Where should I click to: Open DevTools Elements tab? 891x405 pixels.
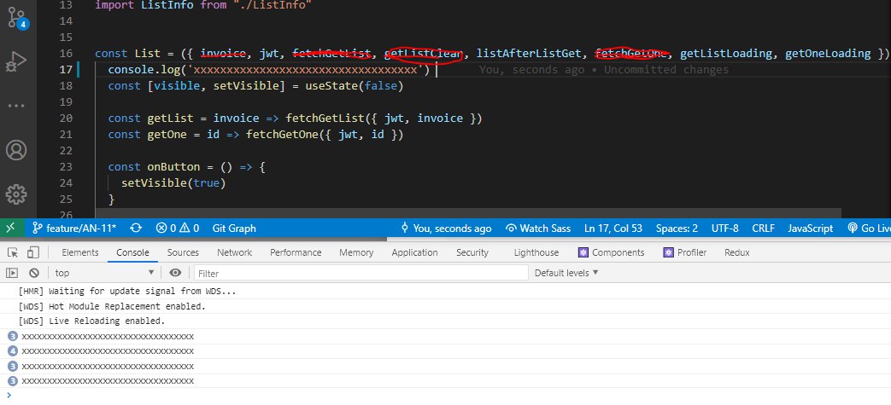click(x=80, y=252)
